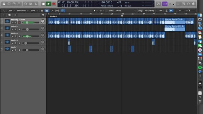Stop playback with the Stop button
Screen dimensions: 203x114
(43, 4)
